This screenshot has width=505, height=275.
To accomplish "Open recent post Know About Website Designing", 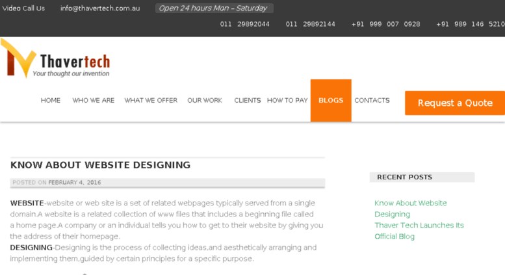I will coord(410,209).
